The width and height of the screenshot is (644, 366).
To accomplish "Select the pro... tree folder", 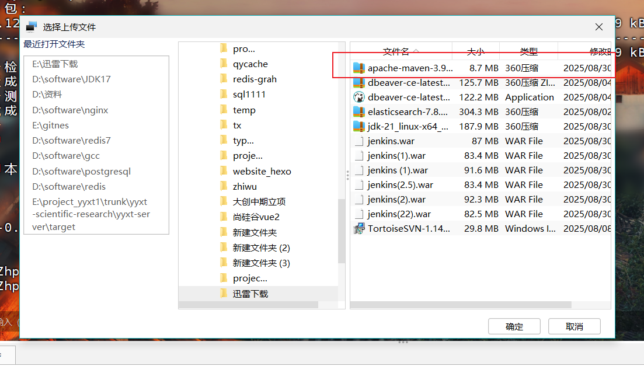I will pyautogui.click(x=243, y=49).
